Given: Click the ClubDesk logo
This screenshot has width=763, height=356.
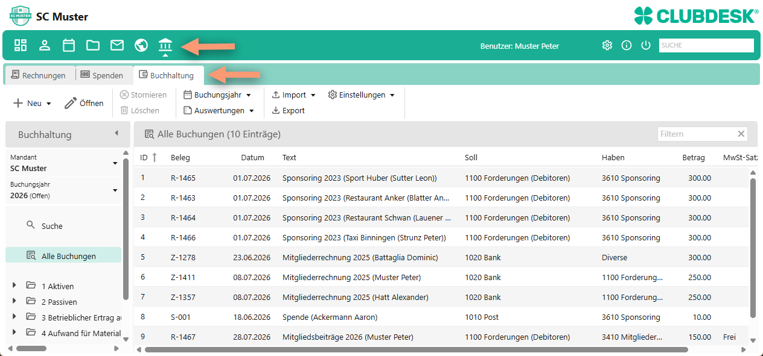Looking at the screenshot, I should coord(697,16).
